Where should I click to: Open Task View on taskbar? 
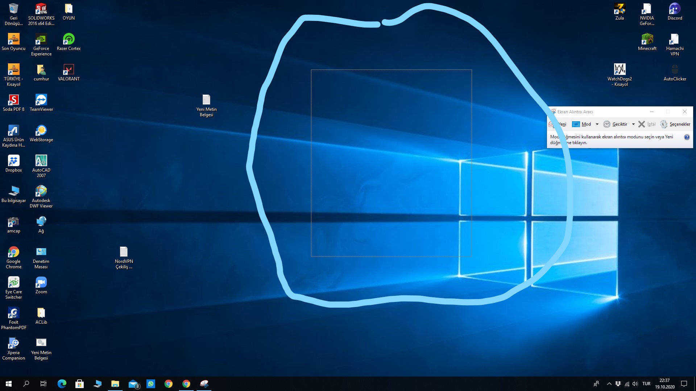pyautogui.click(x=43, y=384)
